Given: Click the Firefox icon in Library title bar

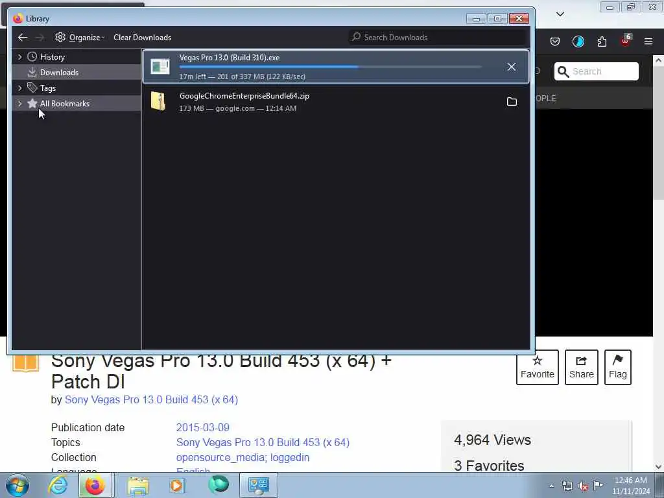Looking at the screenshot, I should [x=18, y=19].
